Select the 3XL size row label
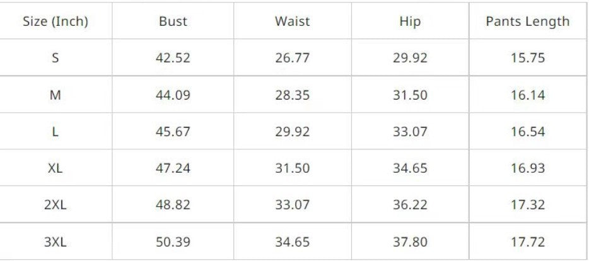Screen dimensions: 589x261 [55, 242]
